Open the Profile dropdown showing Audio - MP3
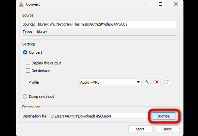Image resolution: width=198 pixels, height=136 pixels. 110,82
